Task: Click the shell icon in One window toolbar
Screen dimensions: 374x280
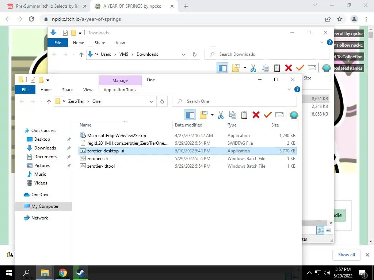Action: [294, 115]
